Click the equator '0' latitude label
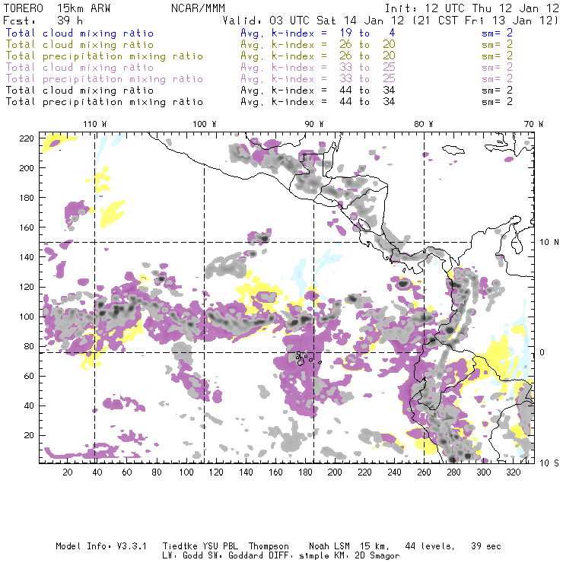This screenshot has width=563, height=563. point(542,352)
